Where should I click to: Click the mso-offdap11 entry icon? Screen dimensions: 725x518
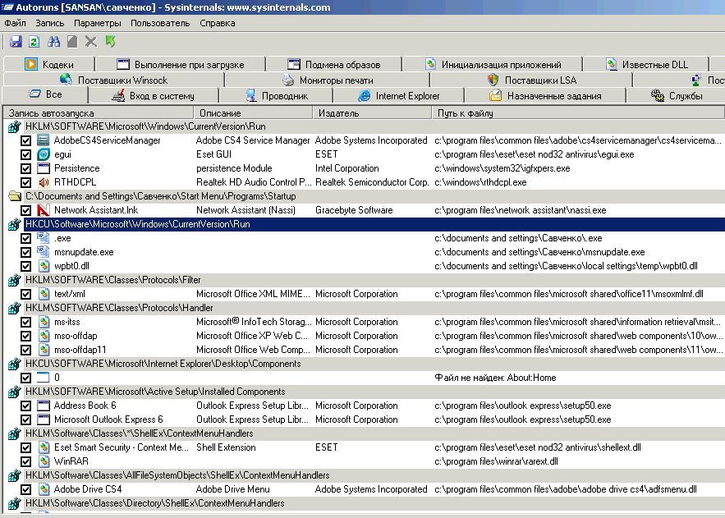pyautogui.click(x=44, y=350)
